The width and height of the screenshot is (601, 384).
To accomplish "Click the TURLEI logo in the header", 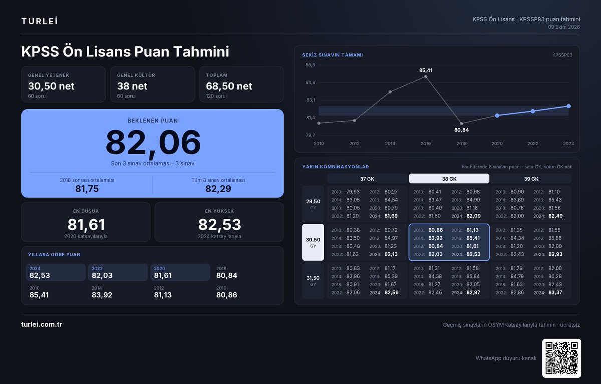I will tap(39, 21).
